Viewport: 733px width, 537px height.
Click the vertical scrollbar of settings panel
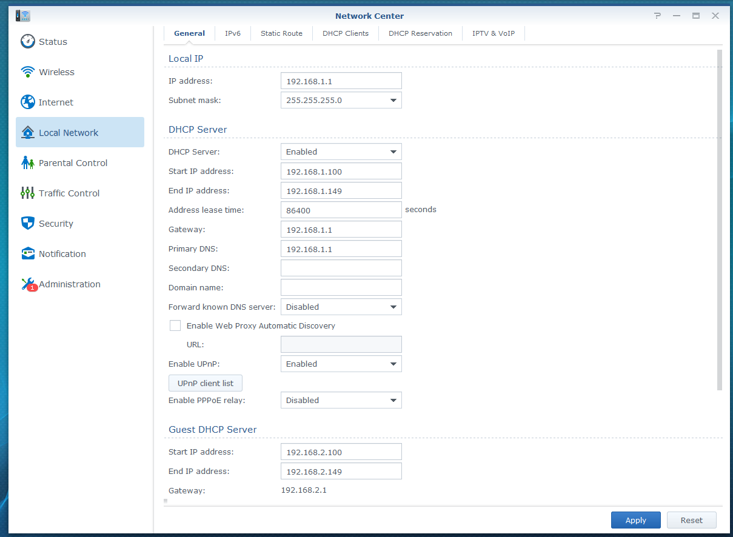coord(720,218)
